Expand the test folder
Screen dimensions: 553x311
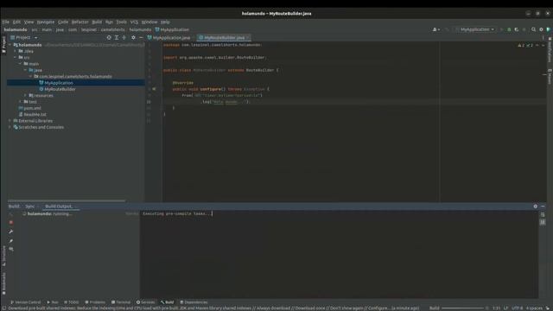[x=21, y=102]
